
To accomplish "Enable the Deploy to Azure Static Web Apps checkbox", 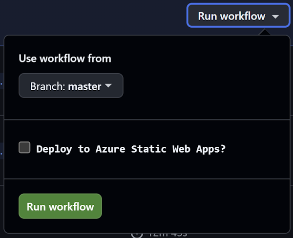I will click(x=24, y=147).
